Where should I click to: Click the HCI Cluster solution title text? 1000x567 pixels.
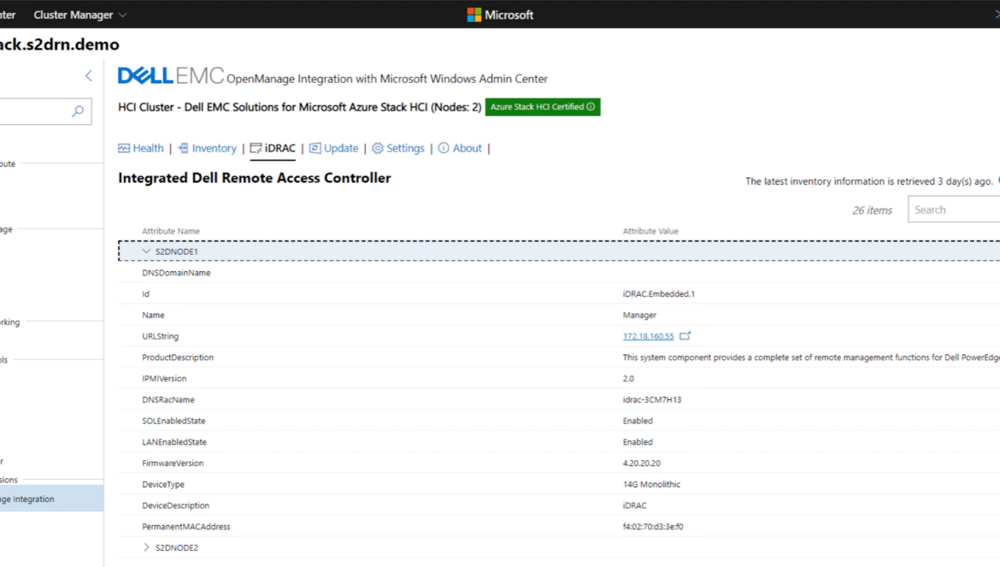click(x=300, y=107)
